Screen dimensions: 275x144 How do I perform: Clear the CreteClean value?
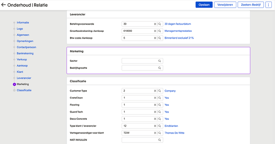point(155,98)
